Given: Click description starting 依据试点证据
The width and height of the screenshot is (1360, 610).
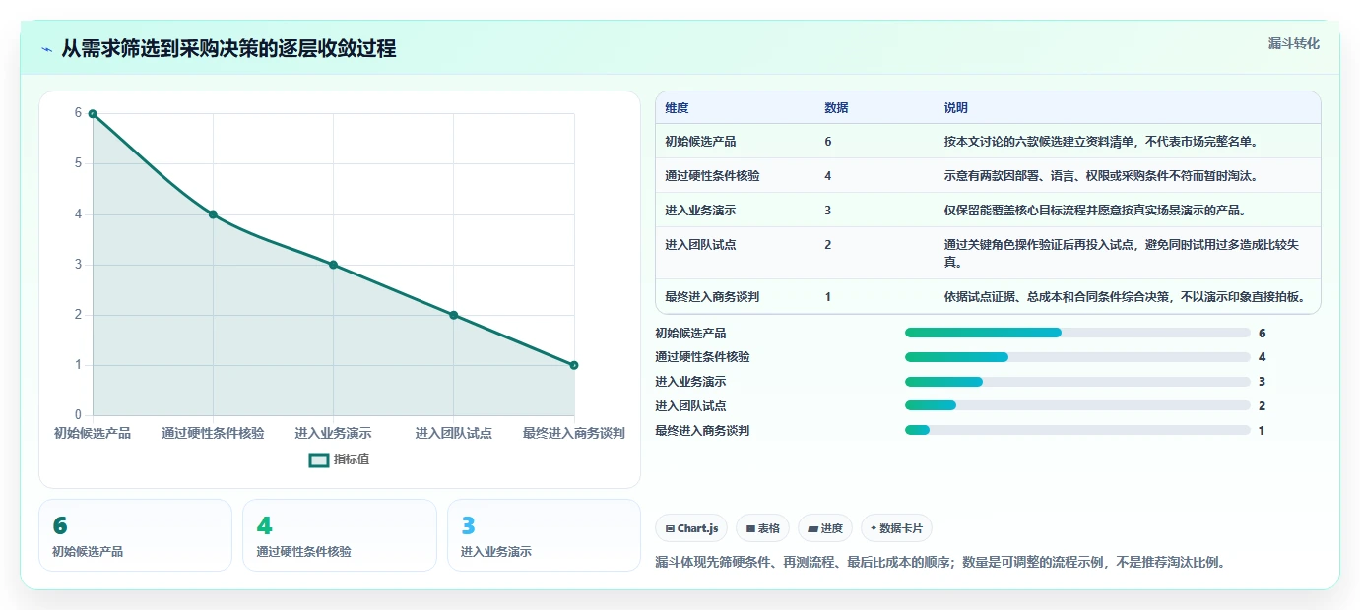Looking at the screenshot, I should coord(1127,296).
